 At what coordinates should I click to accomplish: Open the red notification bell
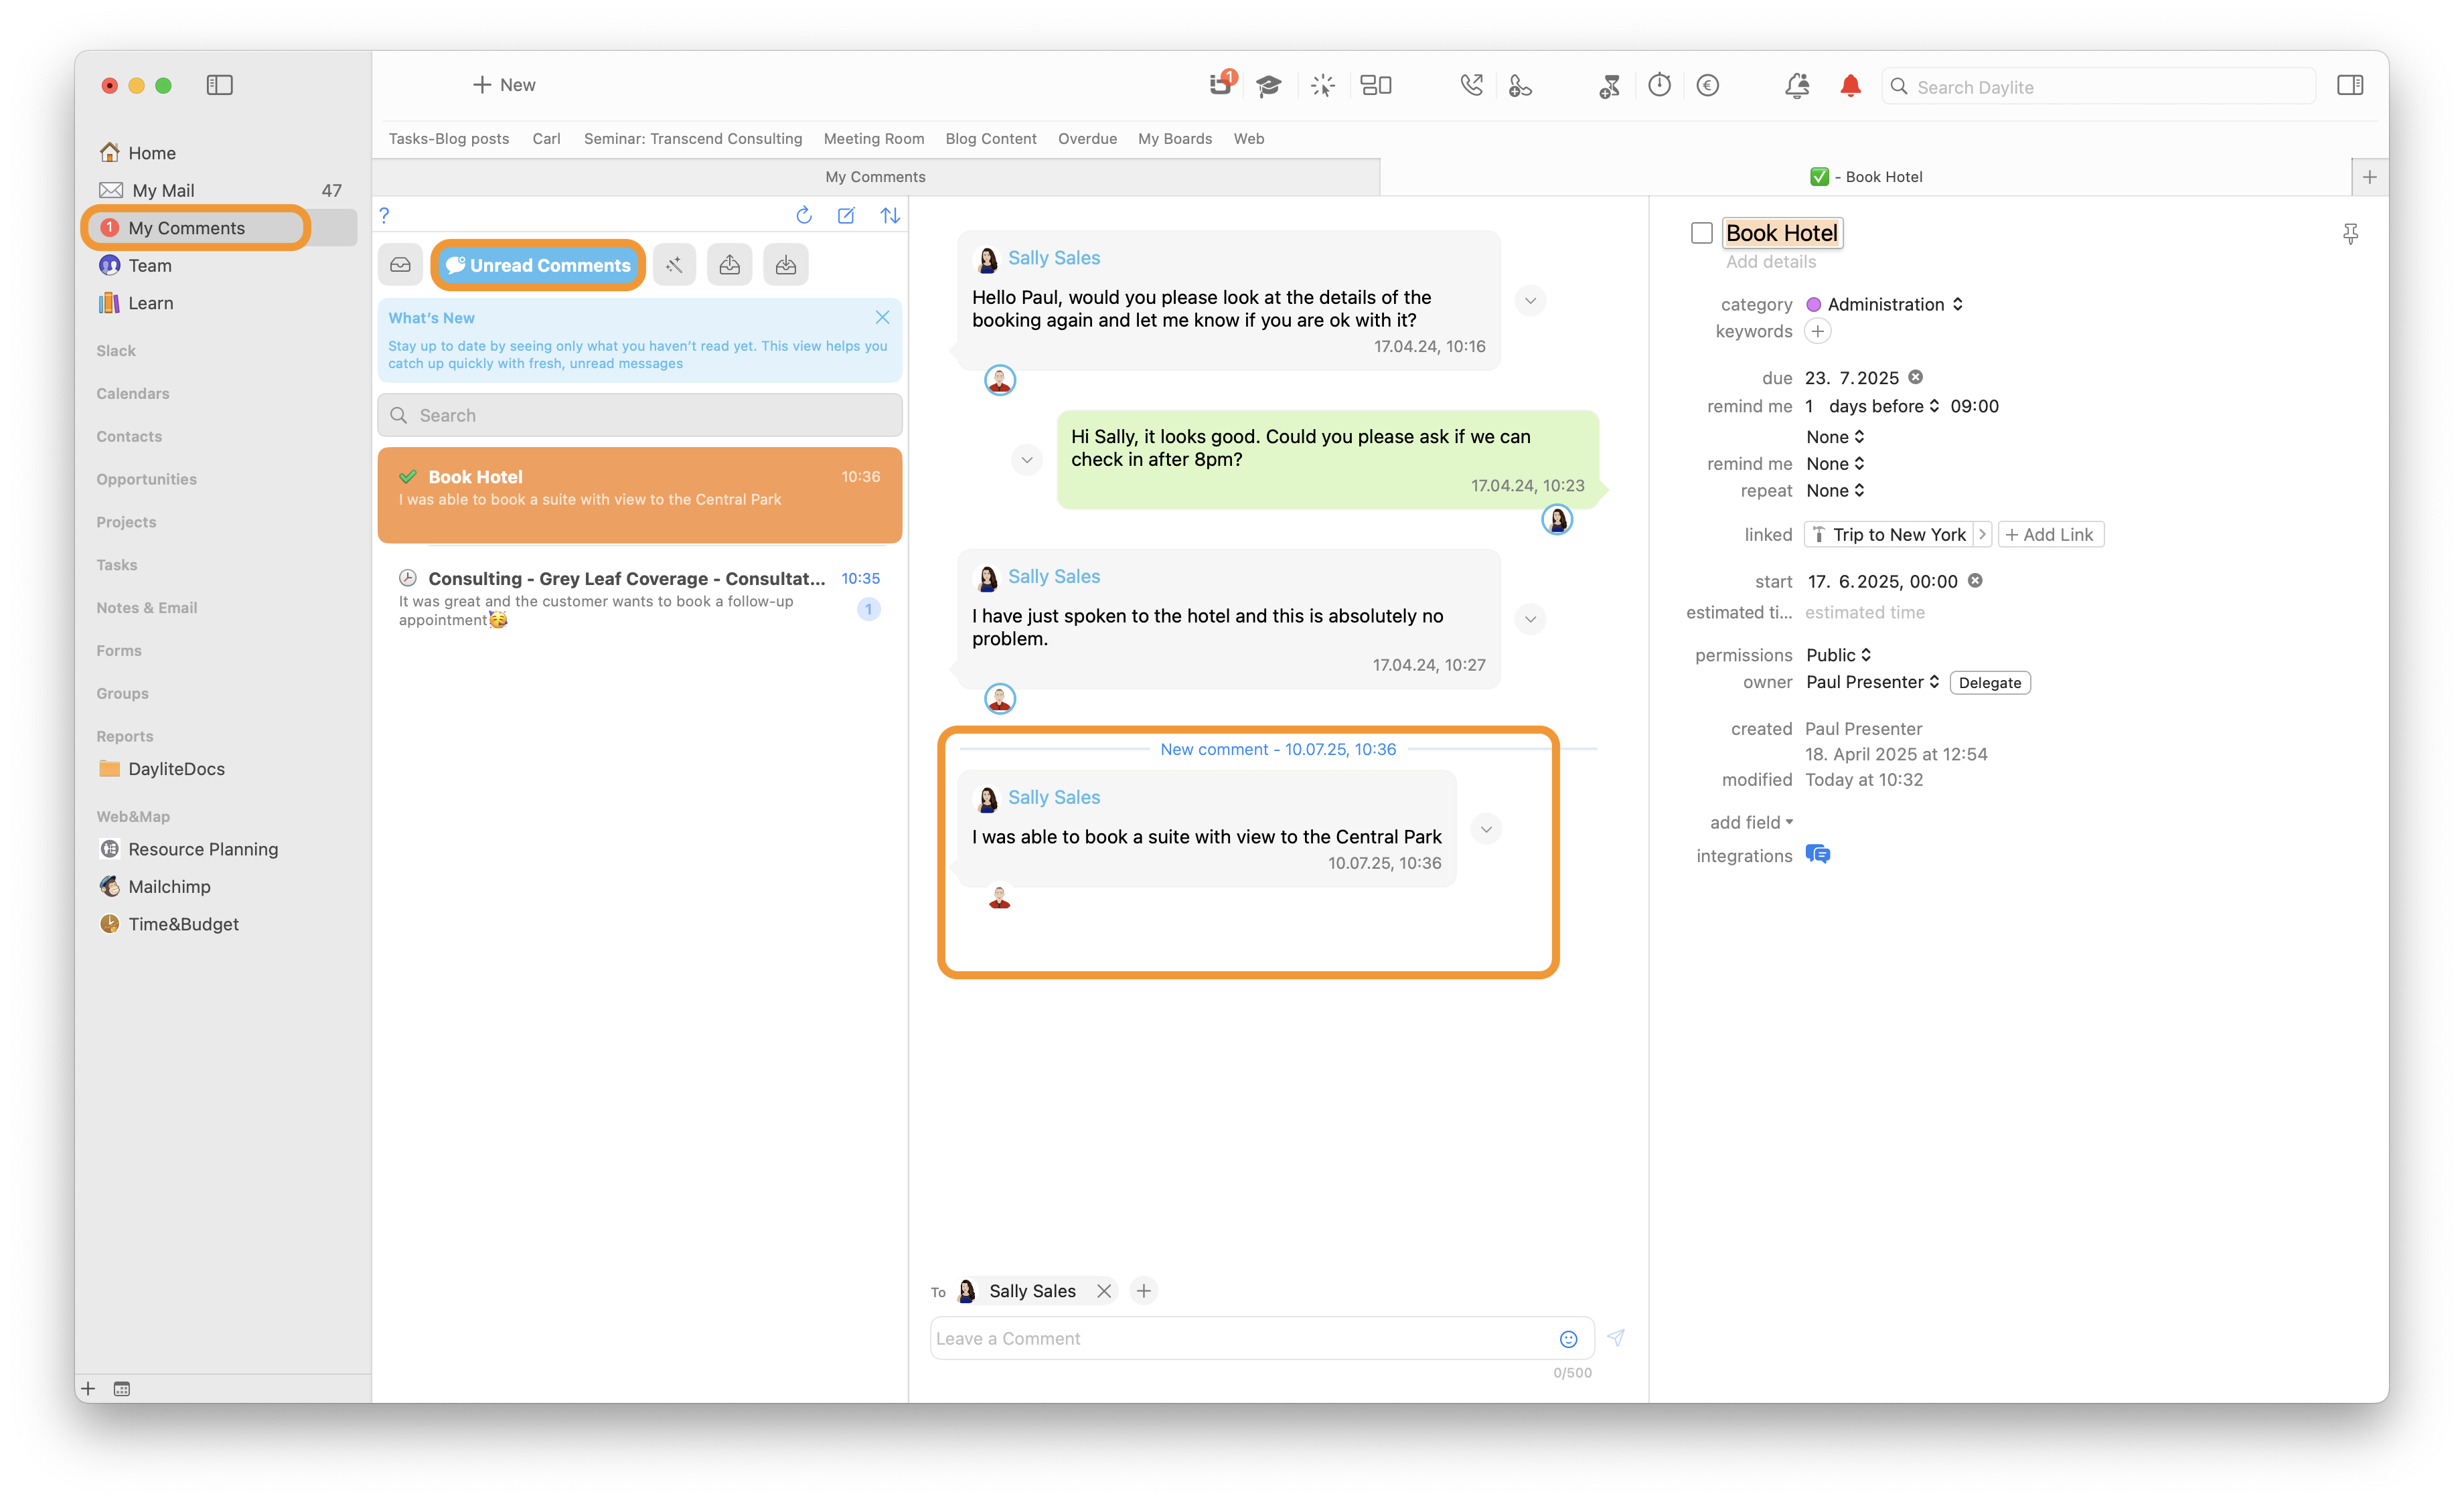pos(1850,86)
